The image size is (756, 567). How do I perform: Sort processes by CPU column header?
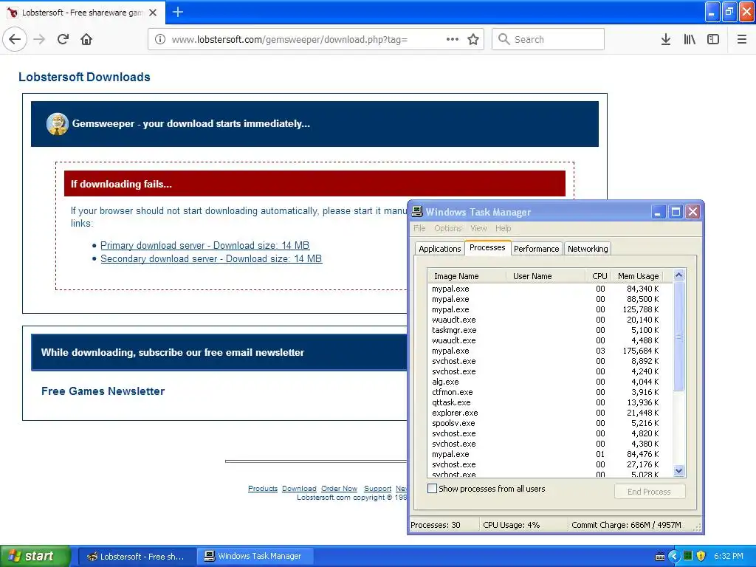click(598, 276)
